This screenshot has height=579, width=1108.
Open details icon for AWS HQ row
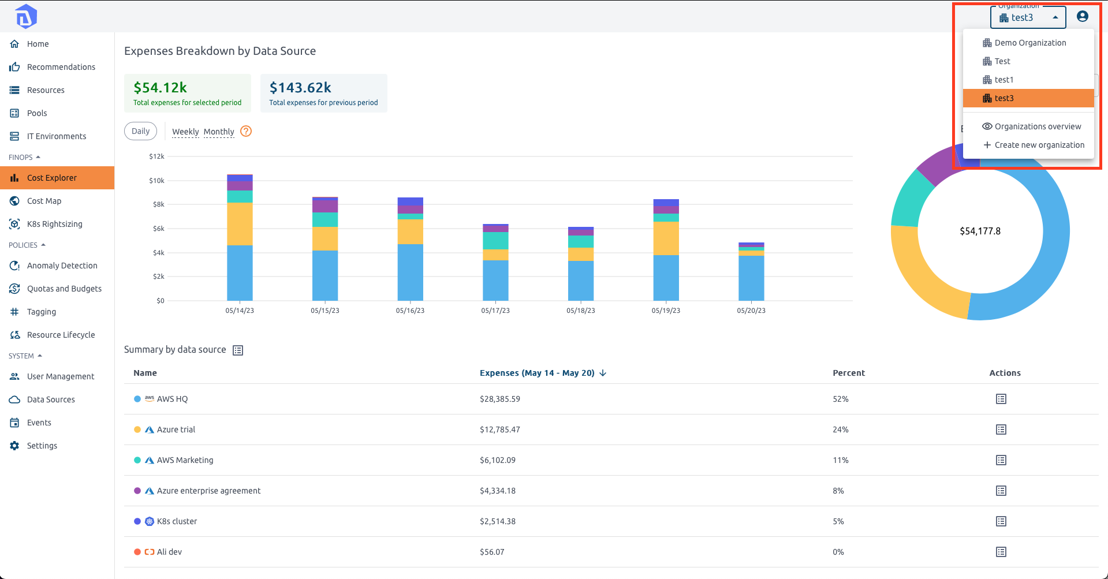tap(1001, 399)
